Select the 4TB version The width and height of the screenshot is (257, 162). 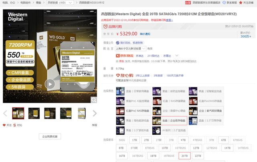pyautogui.click(x=183, y=140)
